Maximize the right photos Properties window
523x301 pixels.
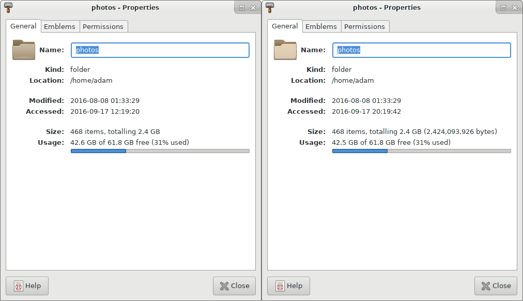(x=503, y=8)
